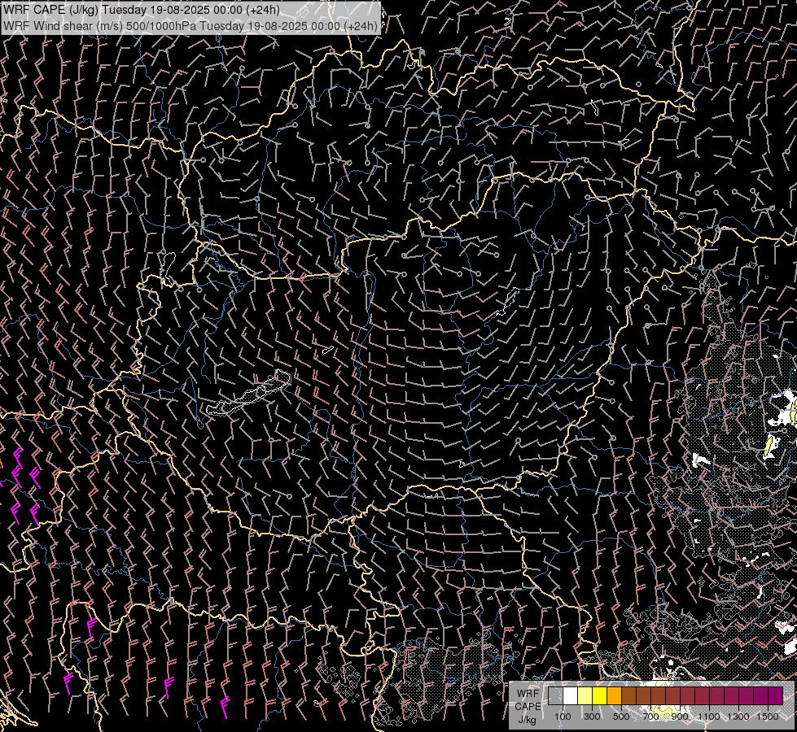Image resolution: width=797 pixels, height=732 pixels.
Task: Click legend label '1300'
Action: 738,717
